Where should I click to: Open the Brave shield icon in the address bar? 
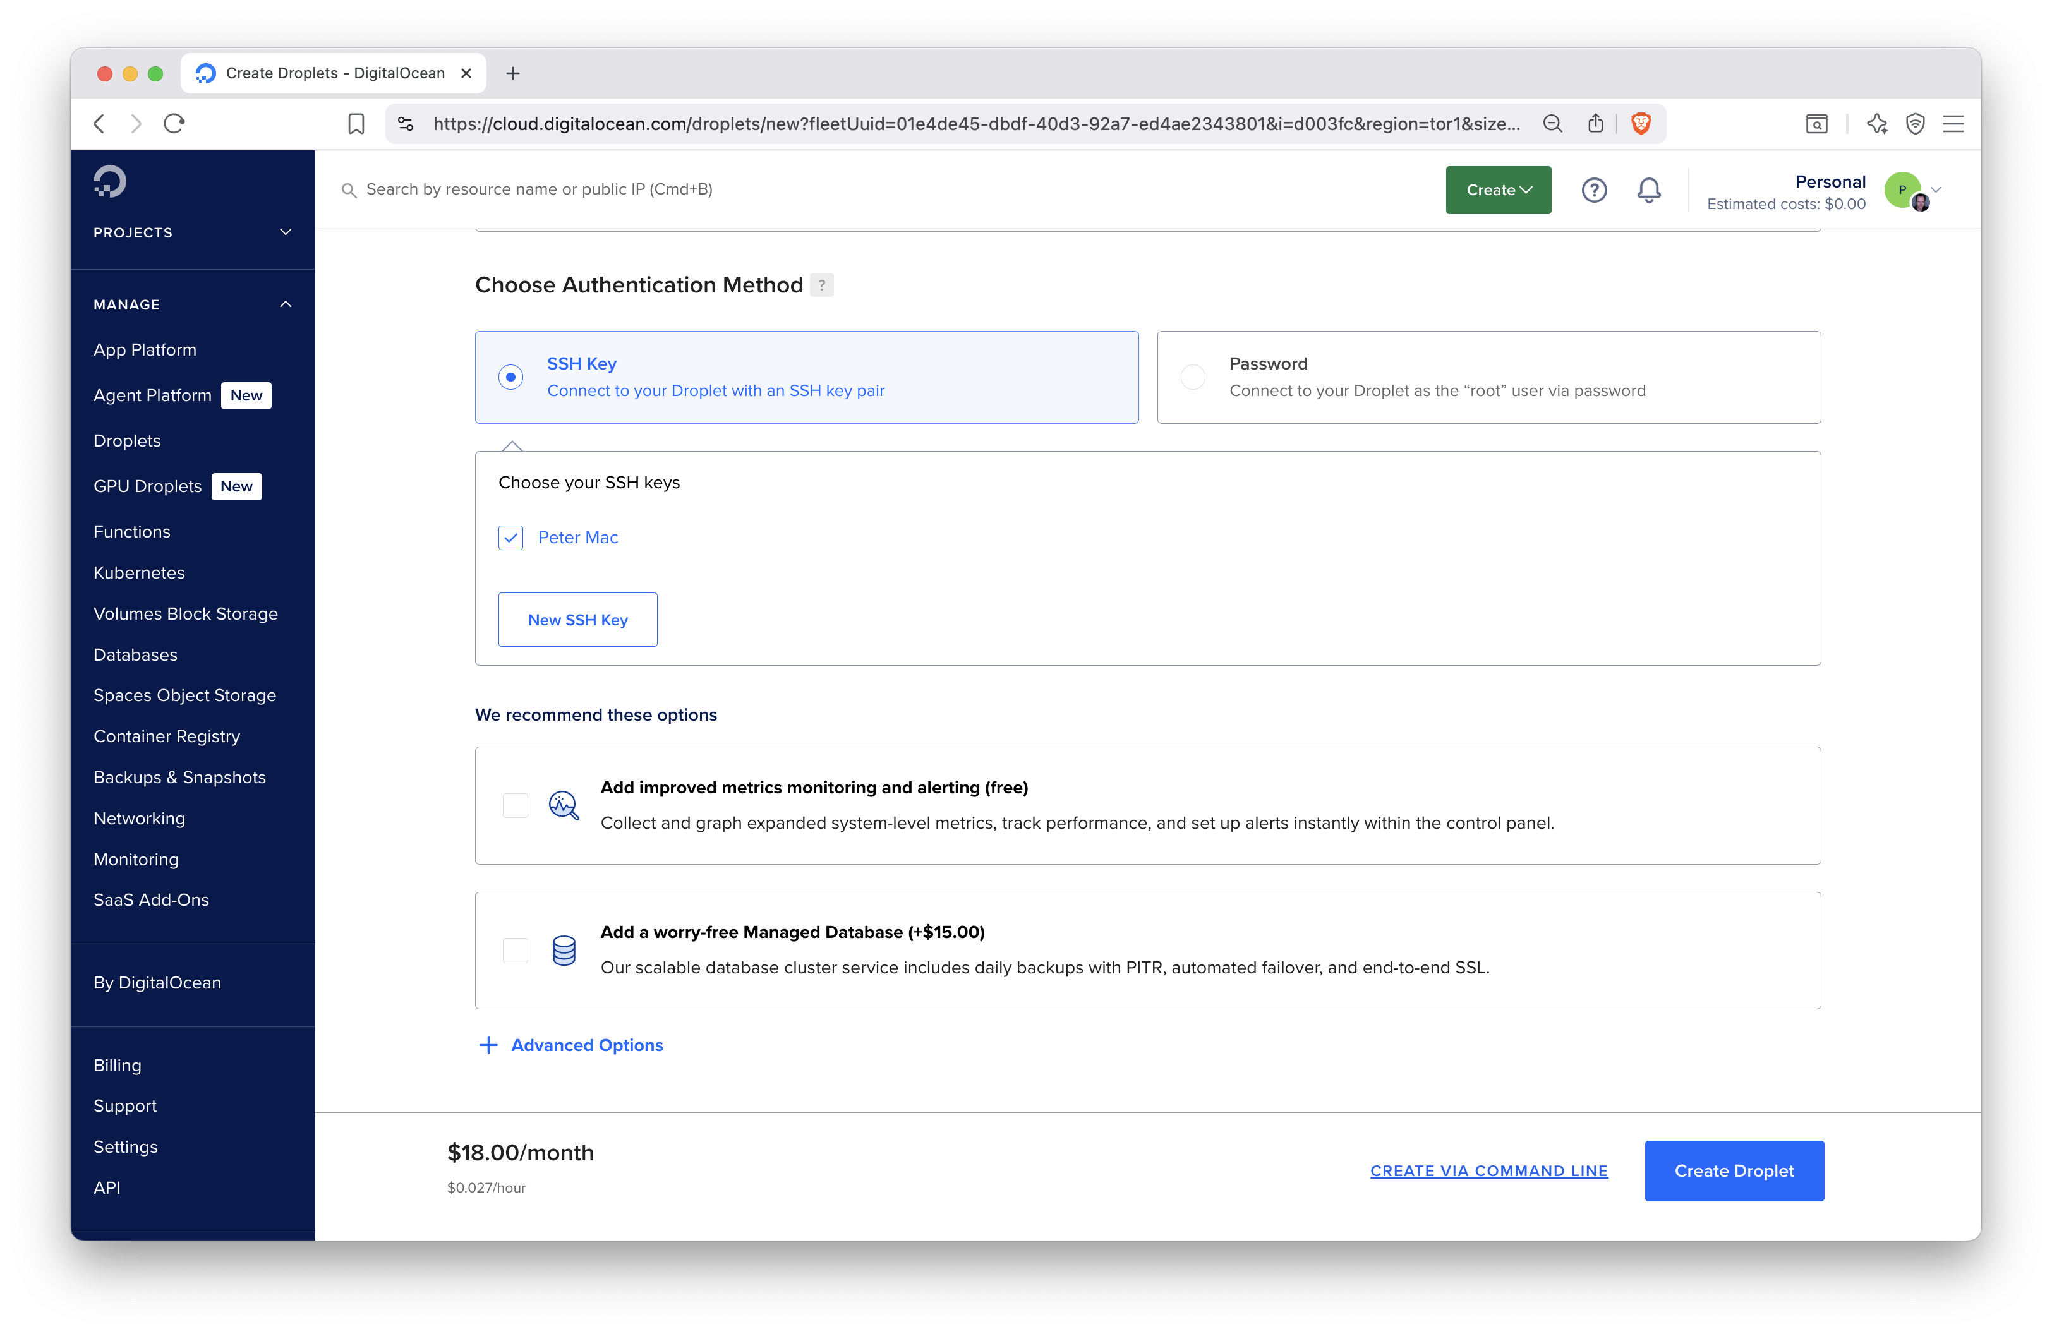(x=1641, y=123)
